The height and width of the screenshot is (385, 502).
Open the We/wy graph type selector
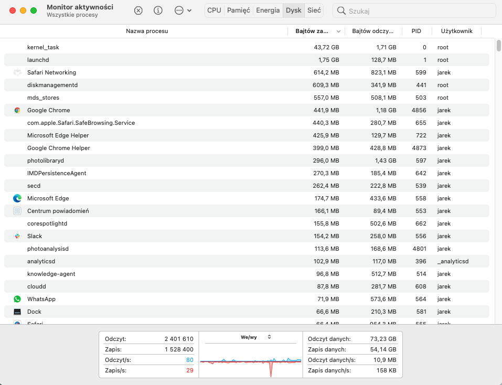click(x=256, y=337)
